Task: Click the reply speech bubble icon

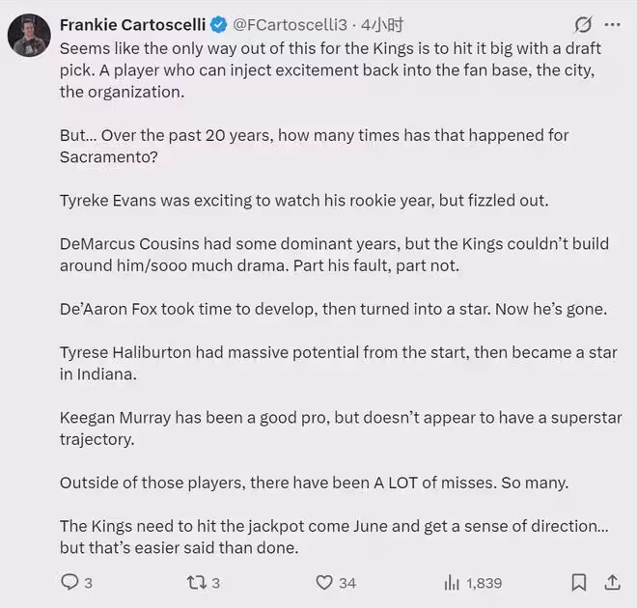Action: coord(69,582)
